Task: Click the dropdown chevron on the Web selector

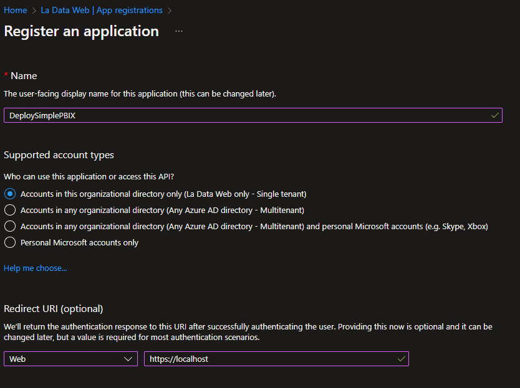Action: [x=129, y=359]
